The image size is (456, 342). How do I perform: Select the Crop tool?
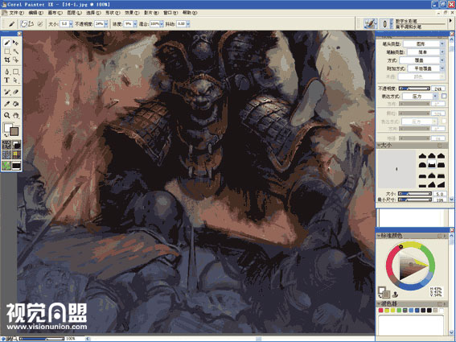tap(7, 60)
